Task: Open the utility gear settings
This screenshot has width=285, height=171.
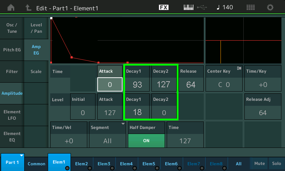Action: pyautogui.click(x=270, y=7)
